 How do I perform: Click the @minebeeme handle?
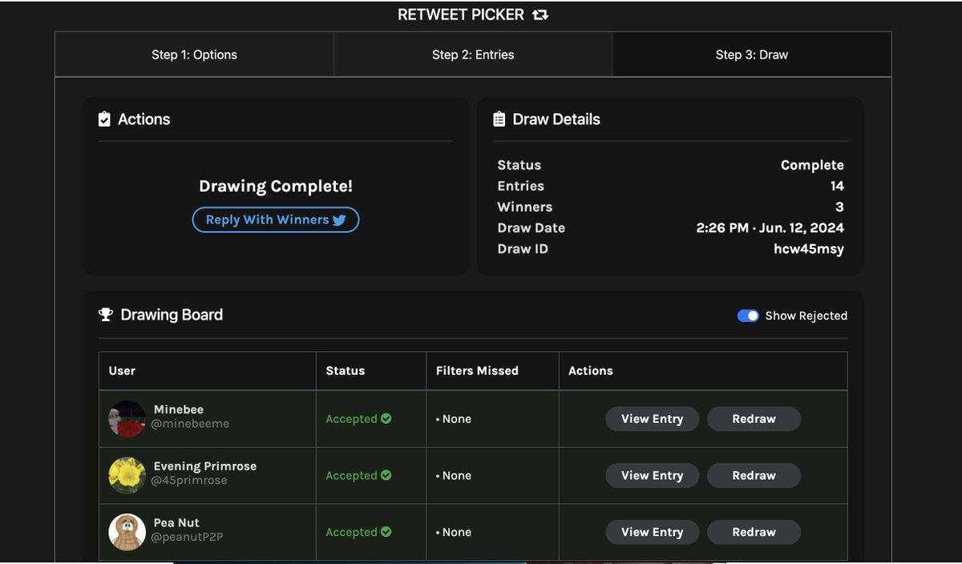click(190, 424)
